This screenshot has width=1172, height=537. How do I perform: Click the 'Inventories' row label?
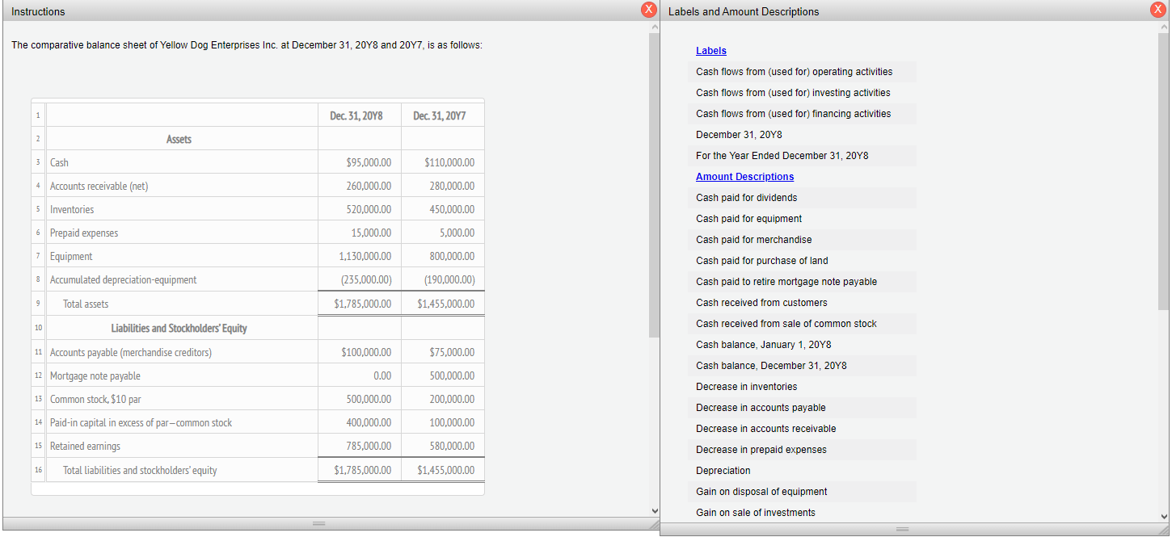(72, 210)
